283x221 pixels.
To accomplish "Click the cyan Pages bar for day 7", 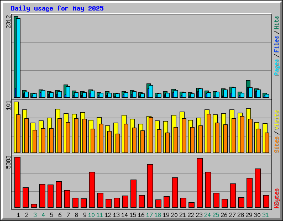I will point(68,92).
